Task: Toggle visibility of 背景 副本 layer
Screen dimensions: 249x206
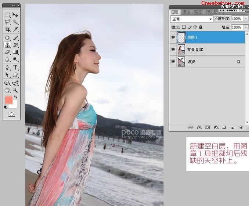Action: coord(173,50)
